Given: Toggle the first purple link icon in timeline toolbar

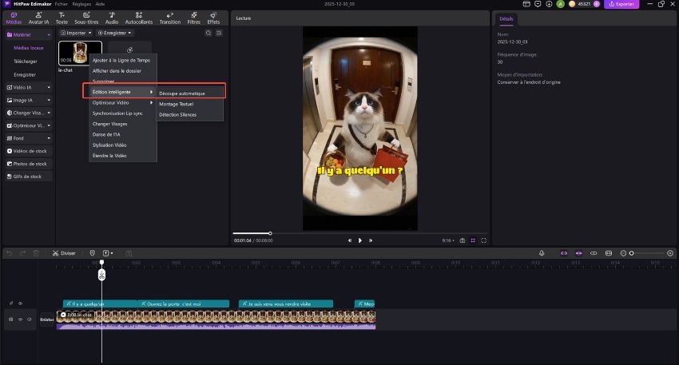Looking at the screenshot, I should (x=564, y=253).
